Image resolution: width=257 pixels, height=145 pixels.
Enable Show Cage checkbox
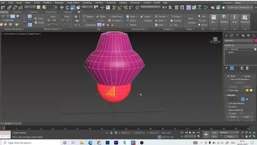(x=228, y=90)
